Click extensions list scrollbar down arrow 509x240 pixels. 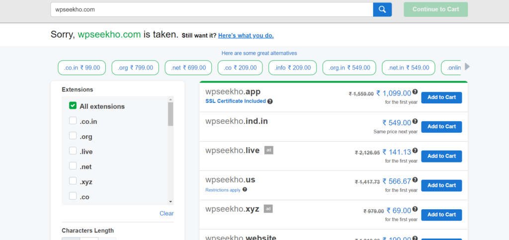171,202
